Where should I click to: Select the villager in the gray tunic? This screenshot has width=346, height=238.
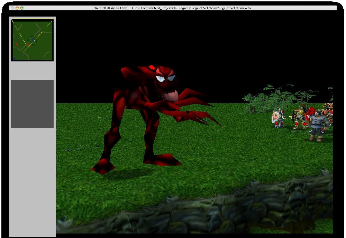point(318,127)
